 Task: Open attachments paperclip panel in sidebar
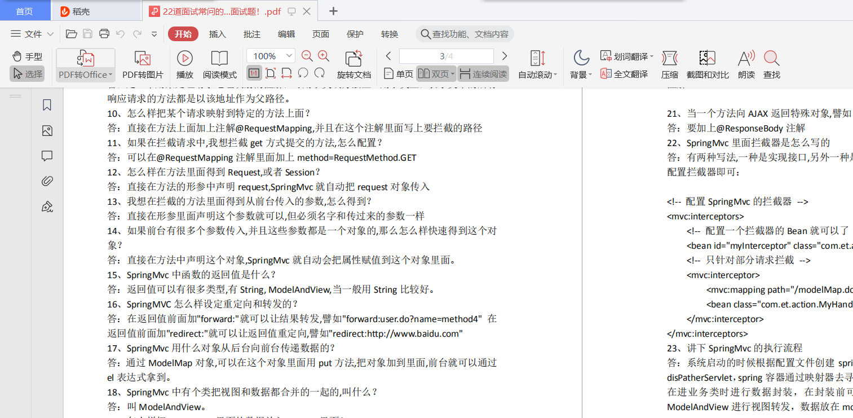click(x=47, y=181)
